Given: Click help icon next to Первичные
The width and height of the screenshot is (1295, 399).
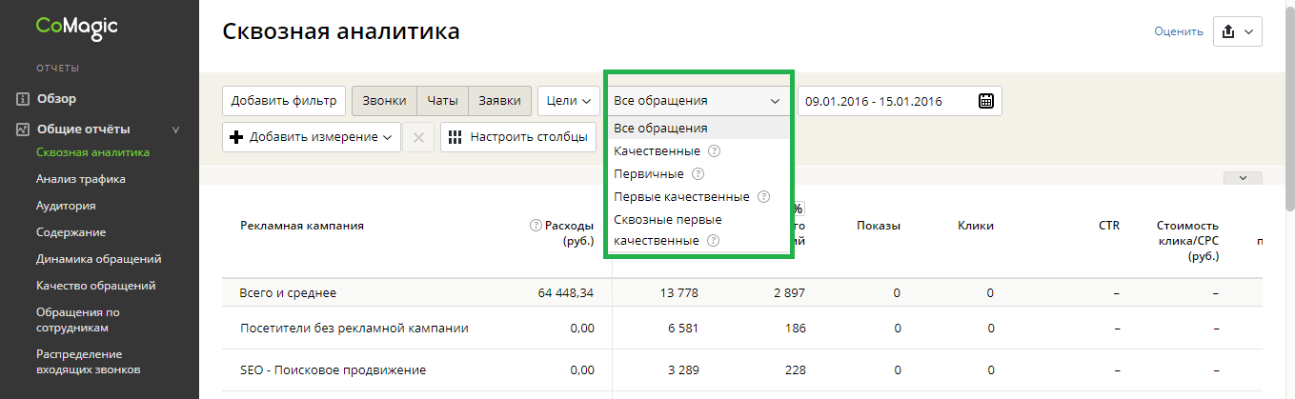Looking at the screenshot, I should (698, 174).
